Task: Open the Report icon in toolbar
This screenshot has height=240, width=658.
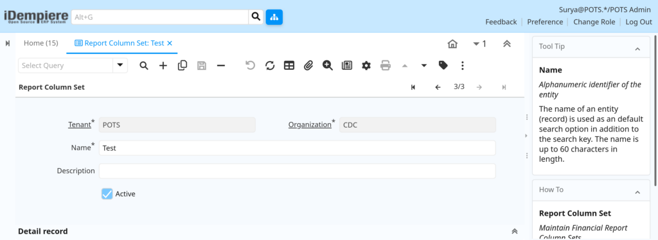Action: pos(347,65)
